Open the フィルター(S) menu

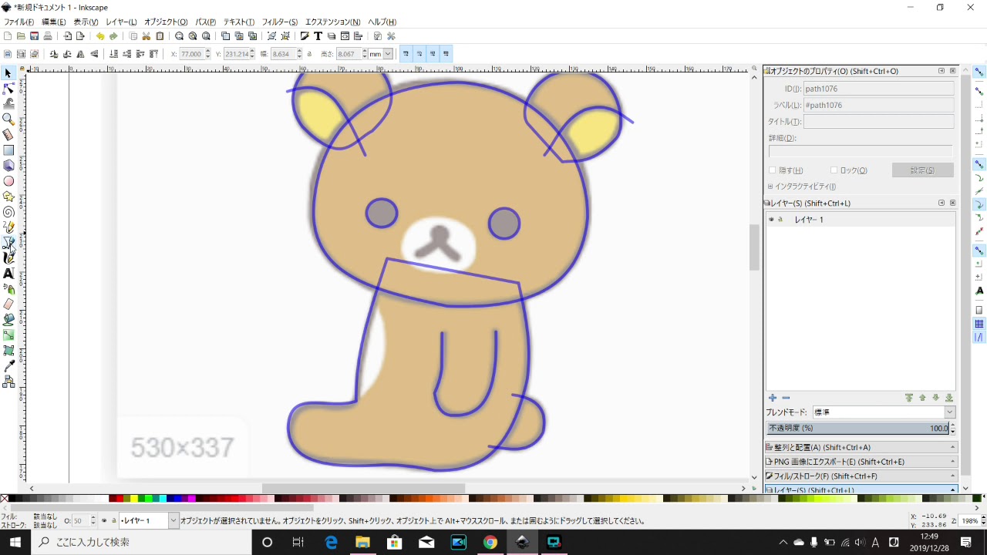(279, 22)
